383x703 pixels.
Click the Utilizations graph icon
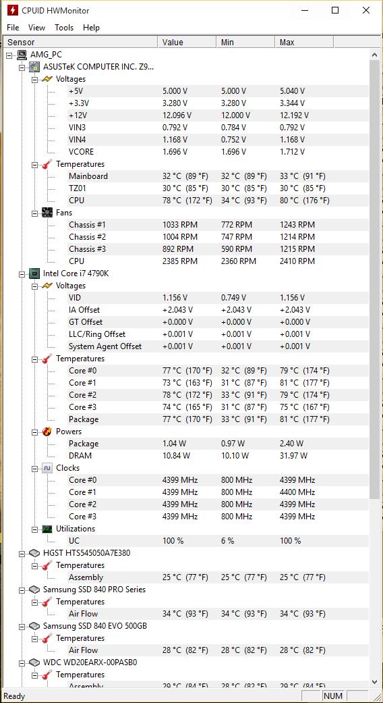point(47,529)
